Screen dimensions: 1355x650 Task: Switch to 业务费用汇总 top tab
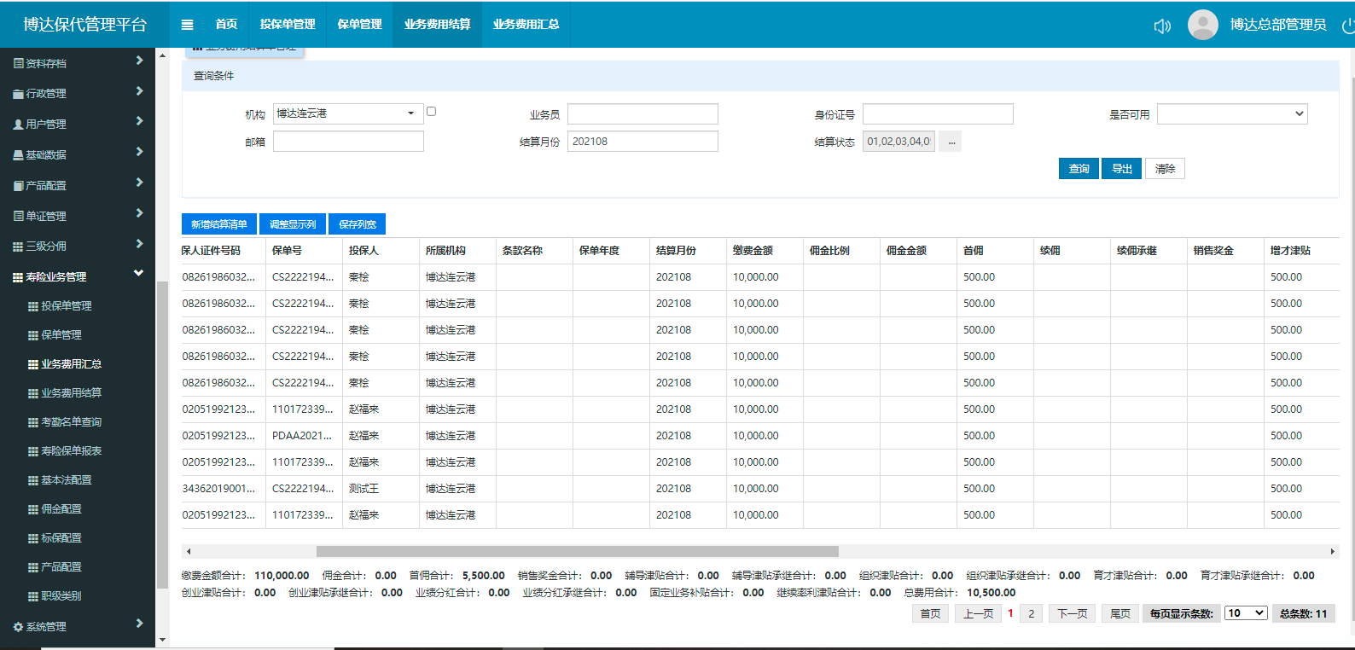pos(526,25)
